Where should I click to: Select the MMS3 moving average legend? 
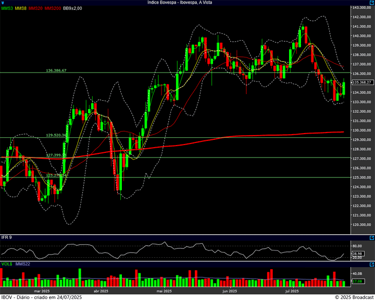point(7,8)
